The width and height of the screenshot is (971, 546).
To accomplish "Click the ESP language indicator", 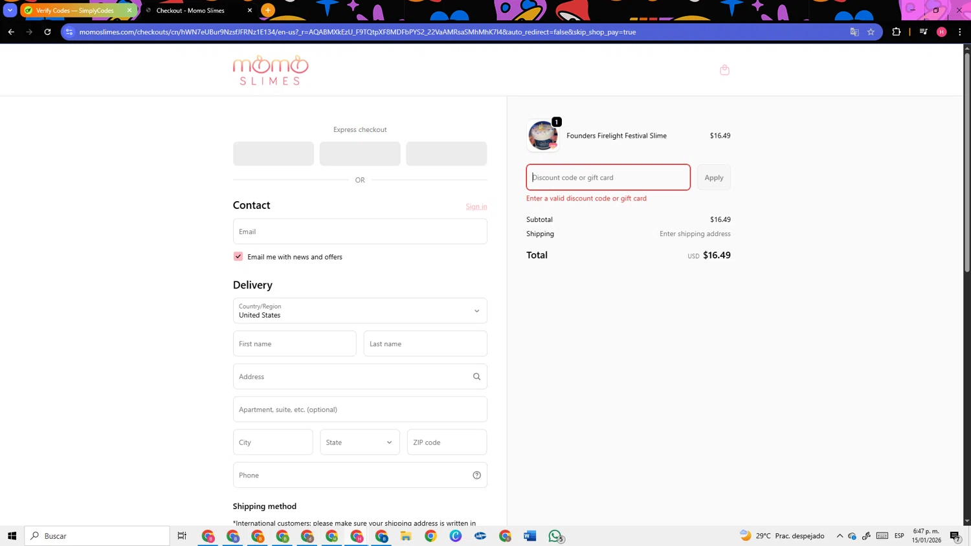I will [x=899, y=536].
